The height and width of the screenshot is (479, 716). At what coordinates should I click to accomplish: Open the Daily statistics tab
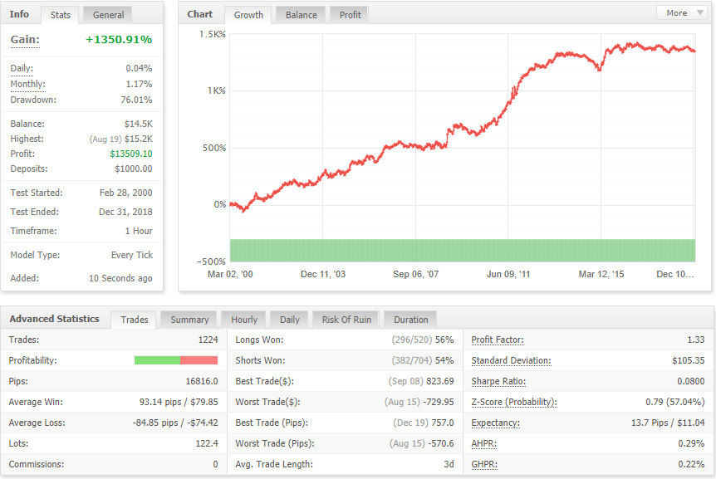pyautogui.click(x=290, y=320)
